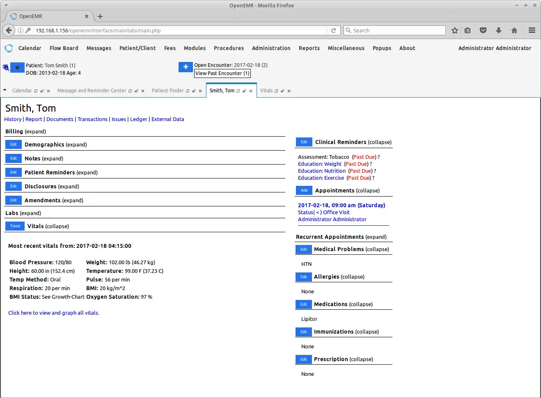Toggle the padlock on the Calendar tab
This screenshot has width=541, height=398.
(x=42, y=91)
